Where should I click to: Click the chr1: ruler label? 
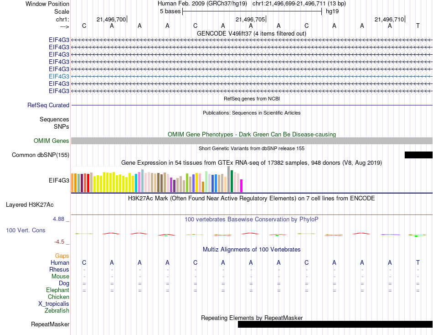[x=62, y=19]
